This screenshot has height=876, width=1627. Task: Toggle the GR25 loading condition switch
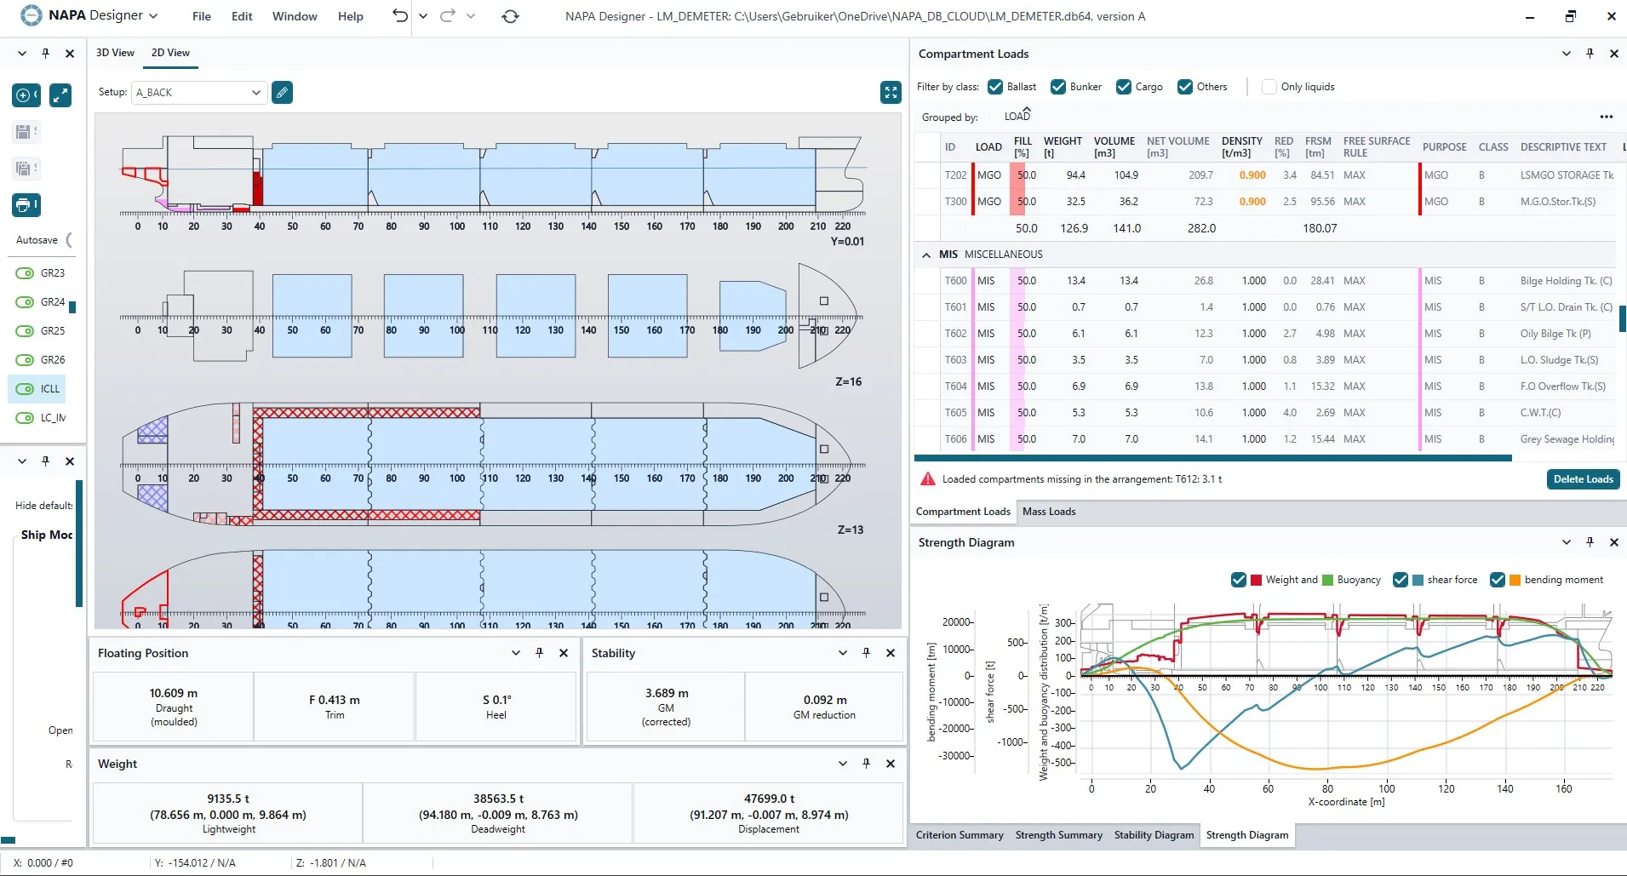(x=25, y=331)
